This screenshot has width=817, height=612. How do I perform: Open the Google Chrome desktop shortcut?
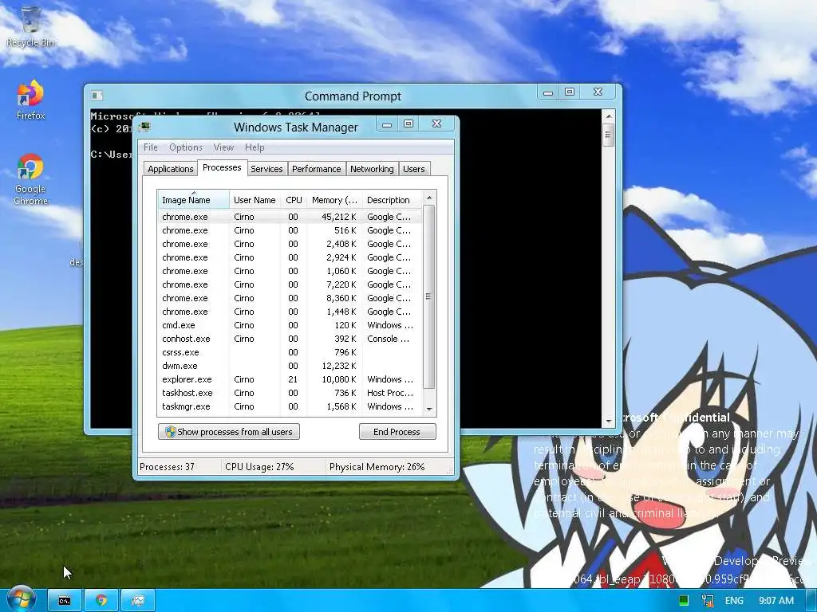[30, 179]
